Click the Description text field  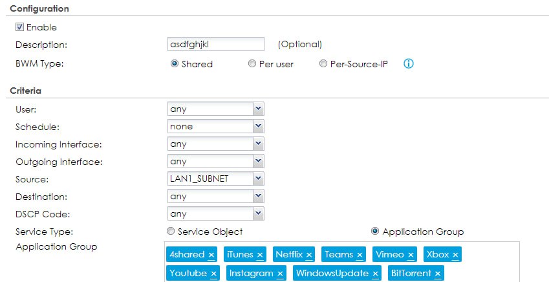pyautogui.click(x=215, y=44)
